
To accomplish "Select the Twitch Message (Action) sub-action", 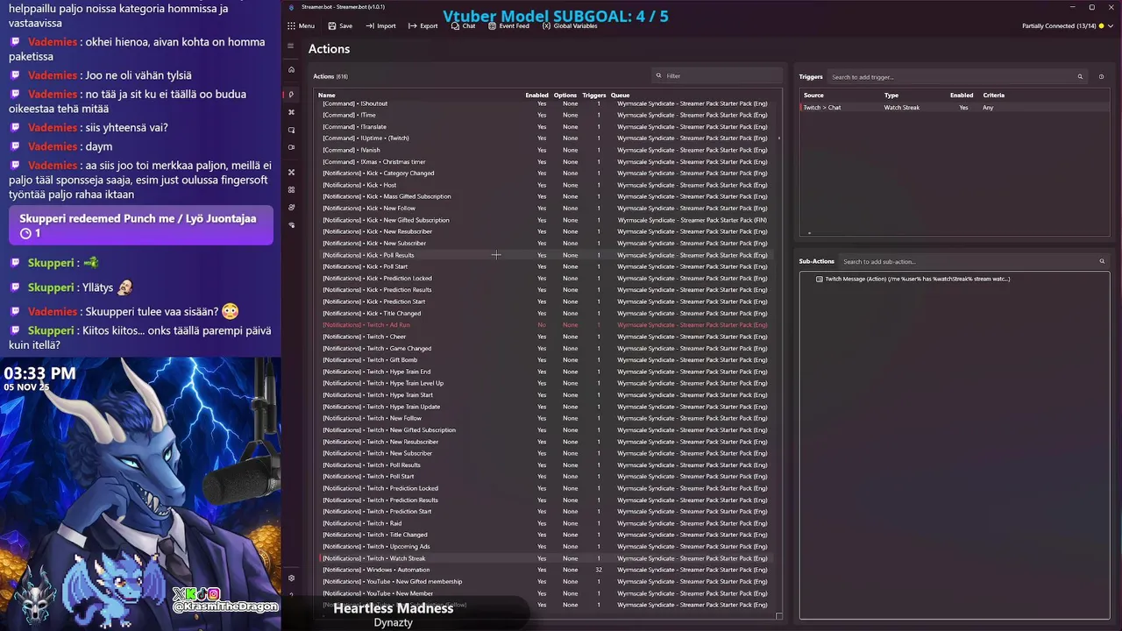I will (917, 279).
